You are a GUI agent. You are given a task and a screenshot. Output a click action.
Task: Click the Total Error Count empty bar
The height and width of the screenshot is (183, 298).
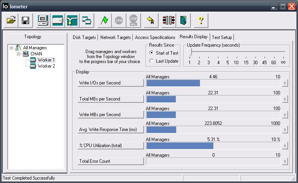(213, 161)
